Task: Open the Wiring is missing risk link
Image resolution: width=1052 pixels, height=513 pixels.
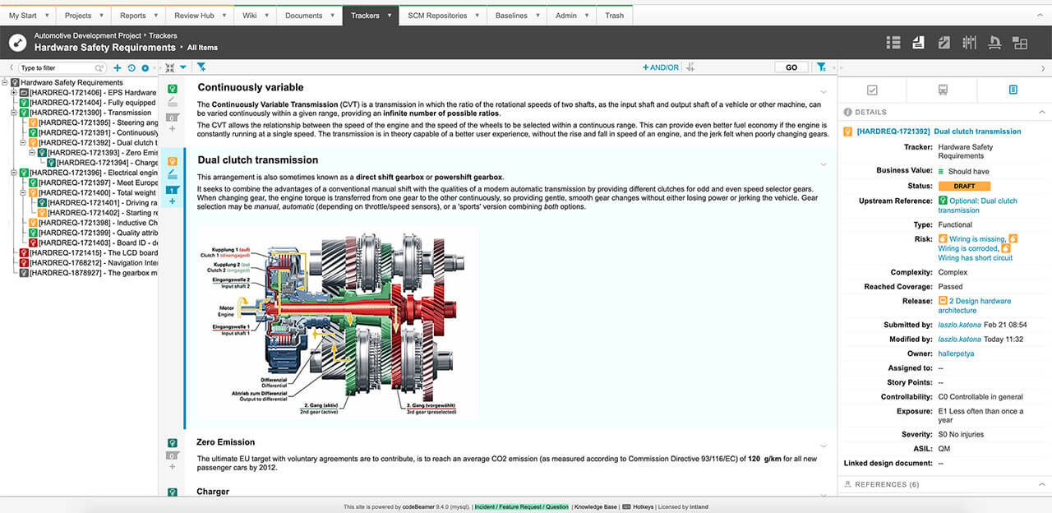Action: click(976, 238)
